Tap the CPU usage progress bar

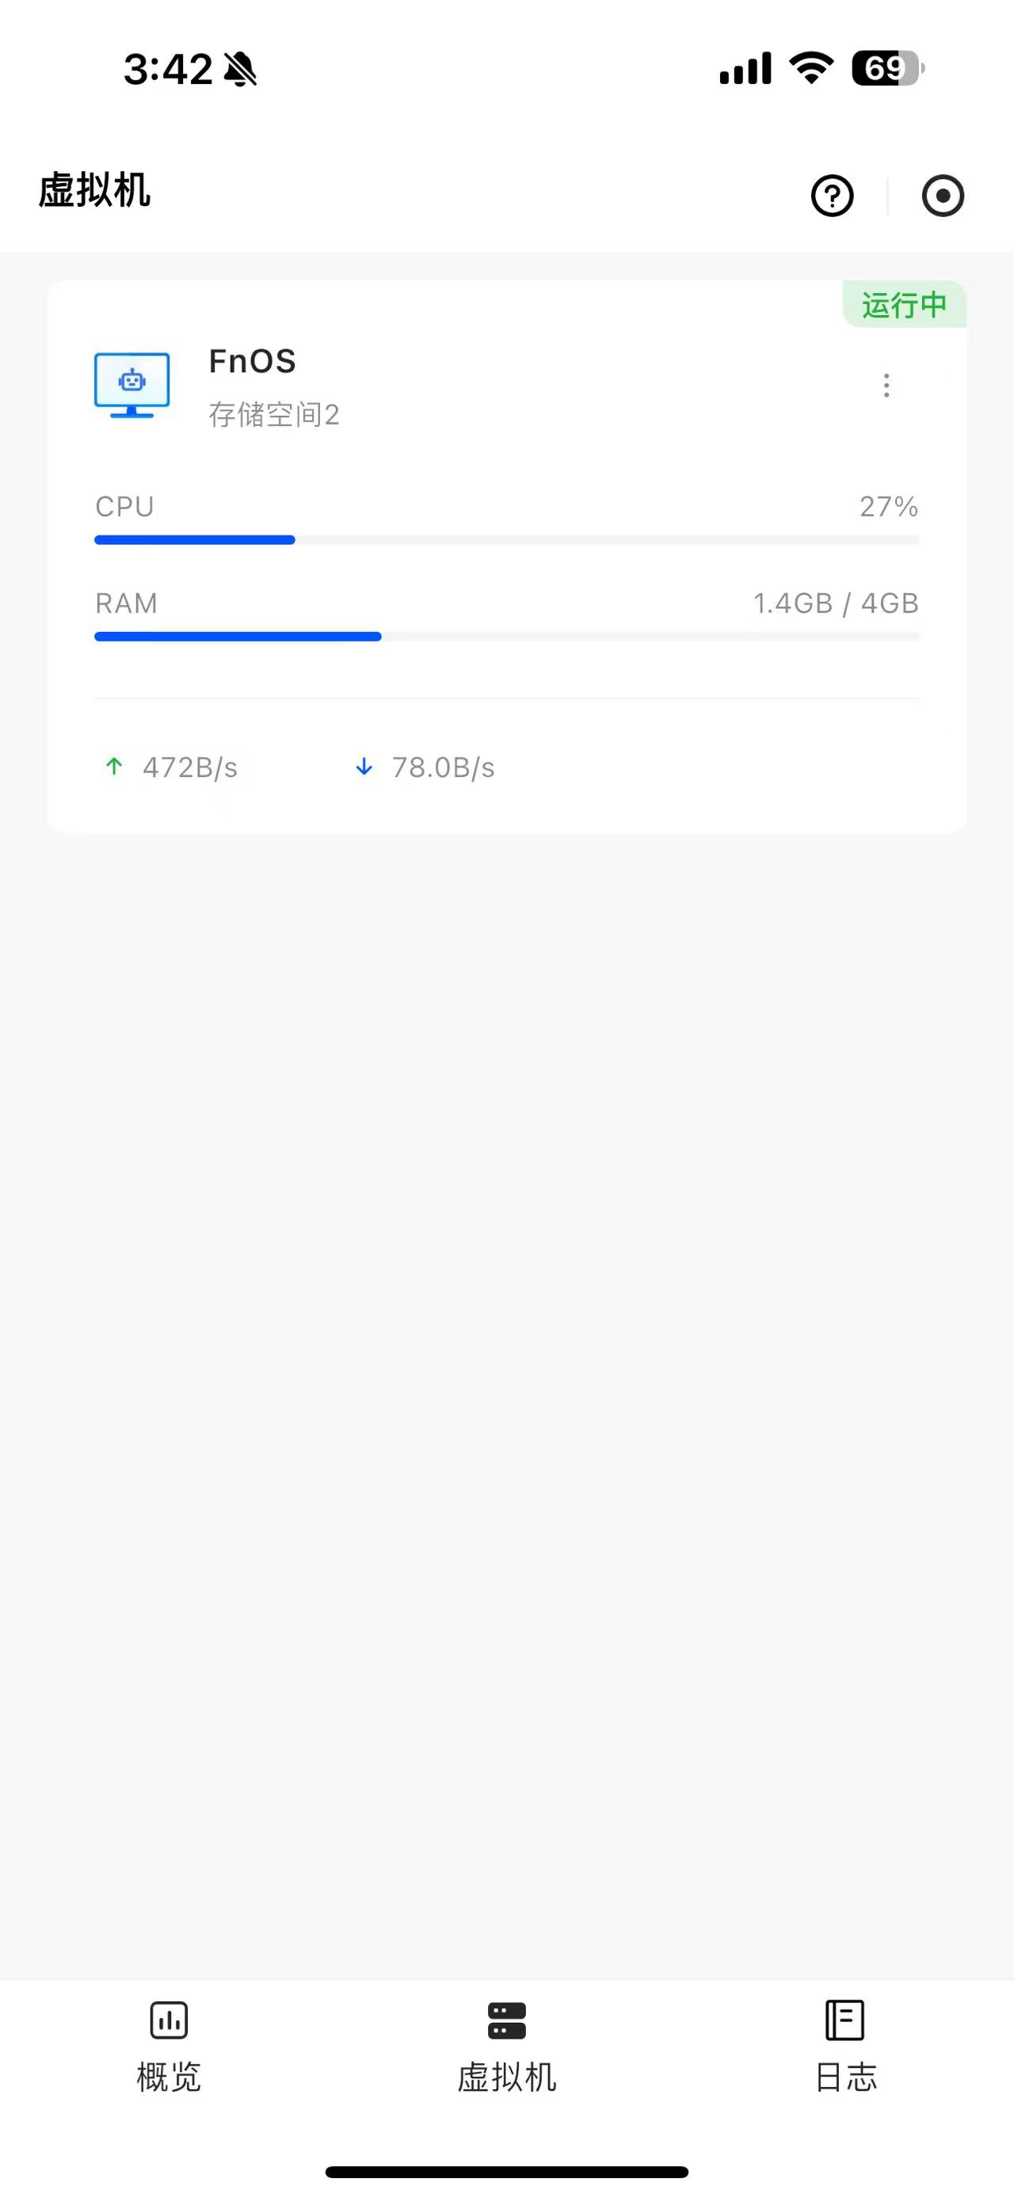click(506, 540)
